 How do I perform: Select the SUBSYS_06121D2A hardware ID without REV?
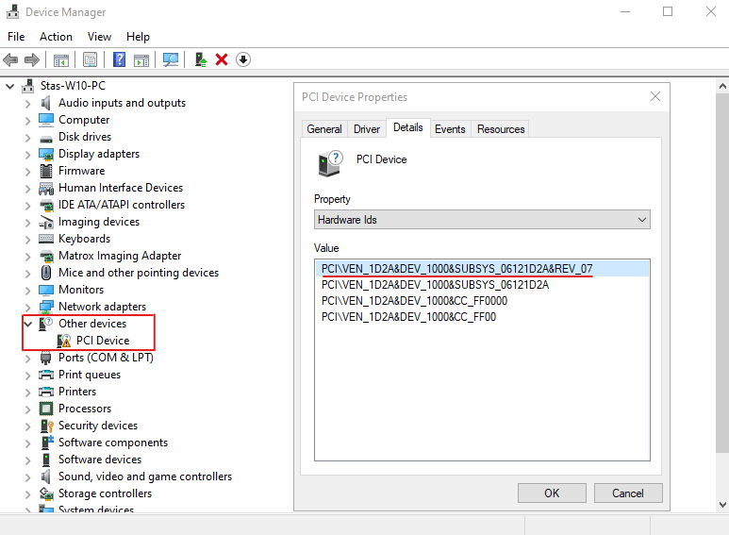tap(435, 284)
